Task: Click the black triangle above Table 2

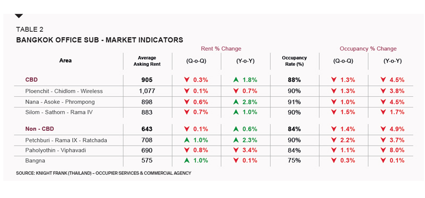Action: tap(19, 16)
